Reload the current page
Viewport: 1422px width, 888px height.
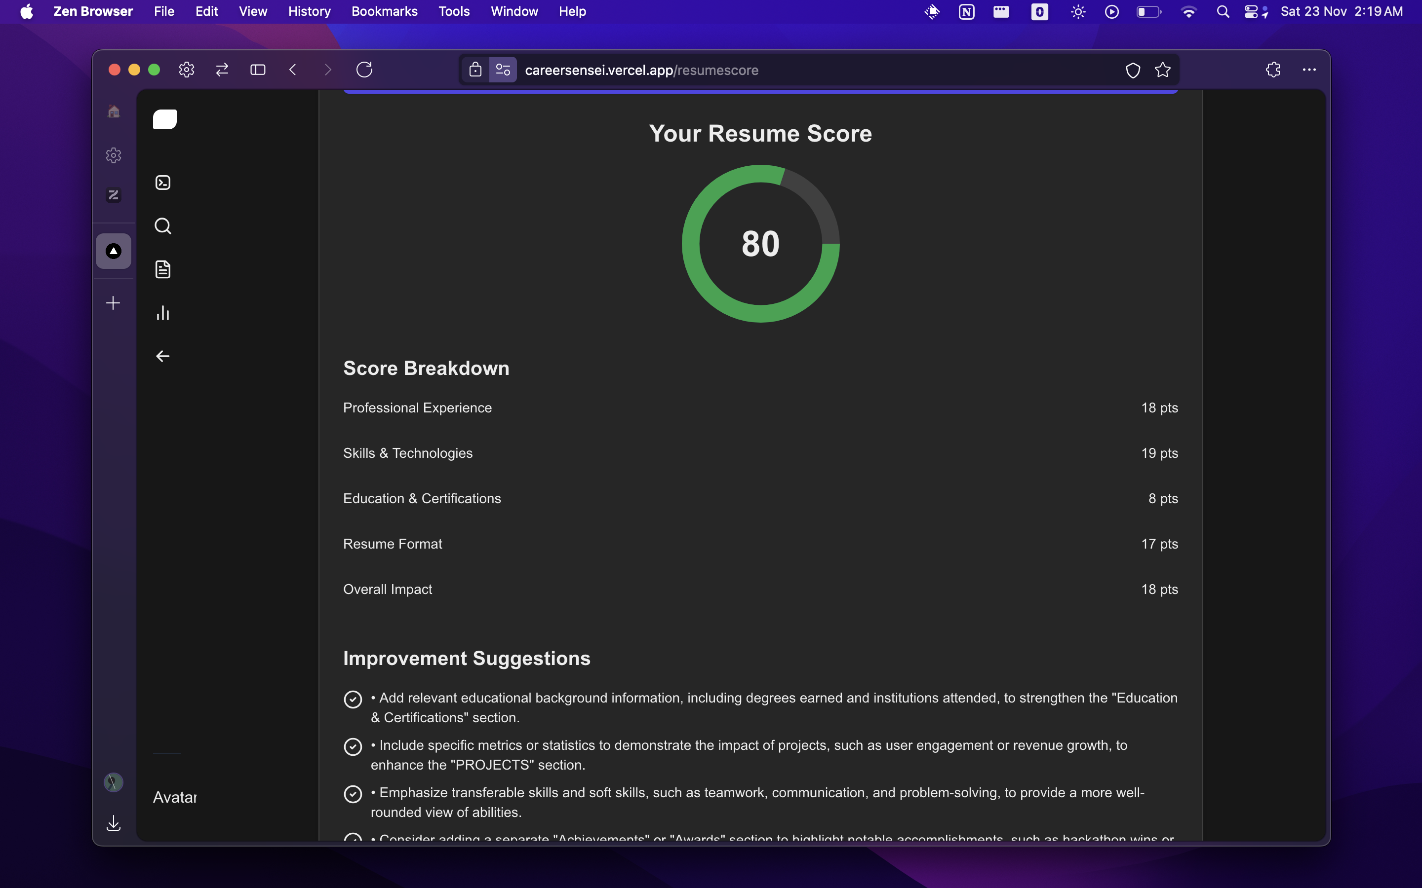point(364,70)
